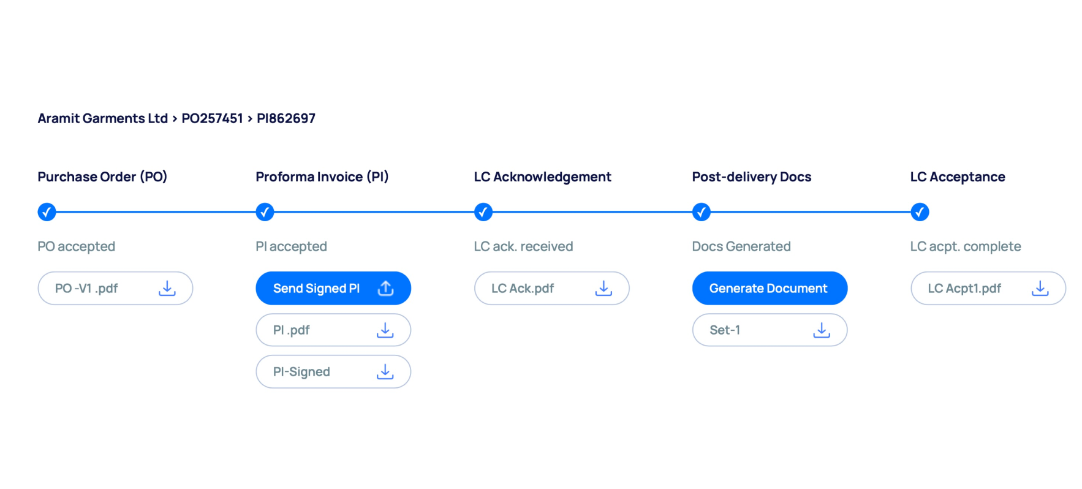Viewport: 1082px width, 489px height.
Task: Click the LC Acceptance step checkmark
Action: [920, 212]
